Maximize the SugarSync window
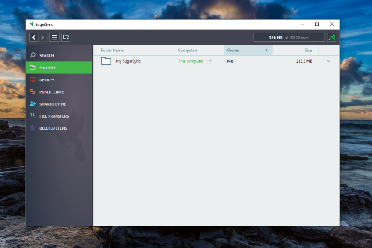The height and width of the screenshot is (248, 372). [x=317, y=24]
